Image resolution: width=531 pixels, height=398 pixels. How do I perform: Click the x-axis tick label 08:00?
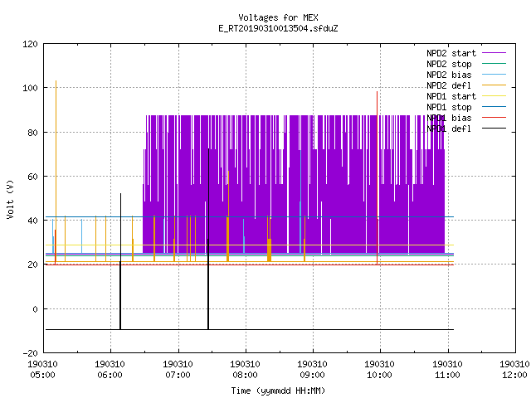pyautogui.click(x=246, y=375)
